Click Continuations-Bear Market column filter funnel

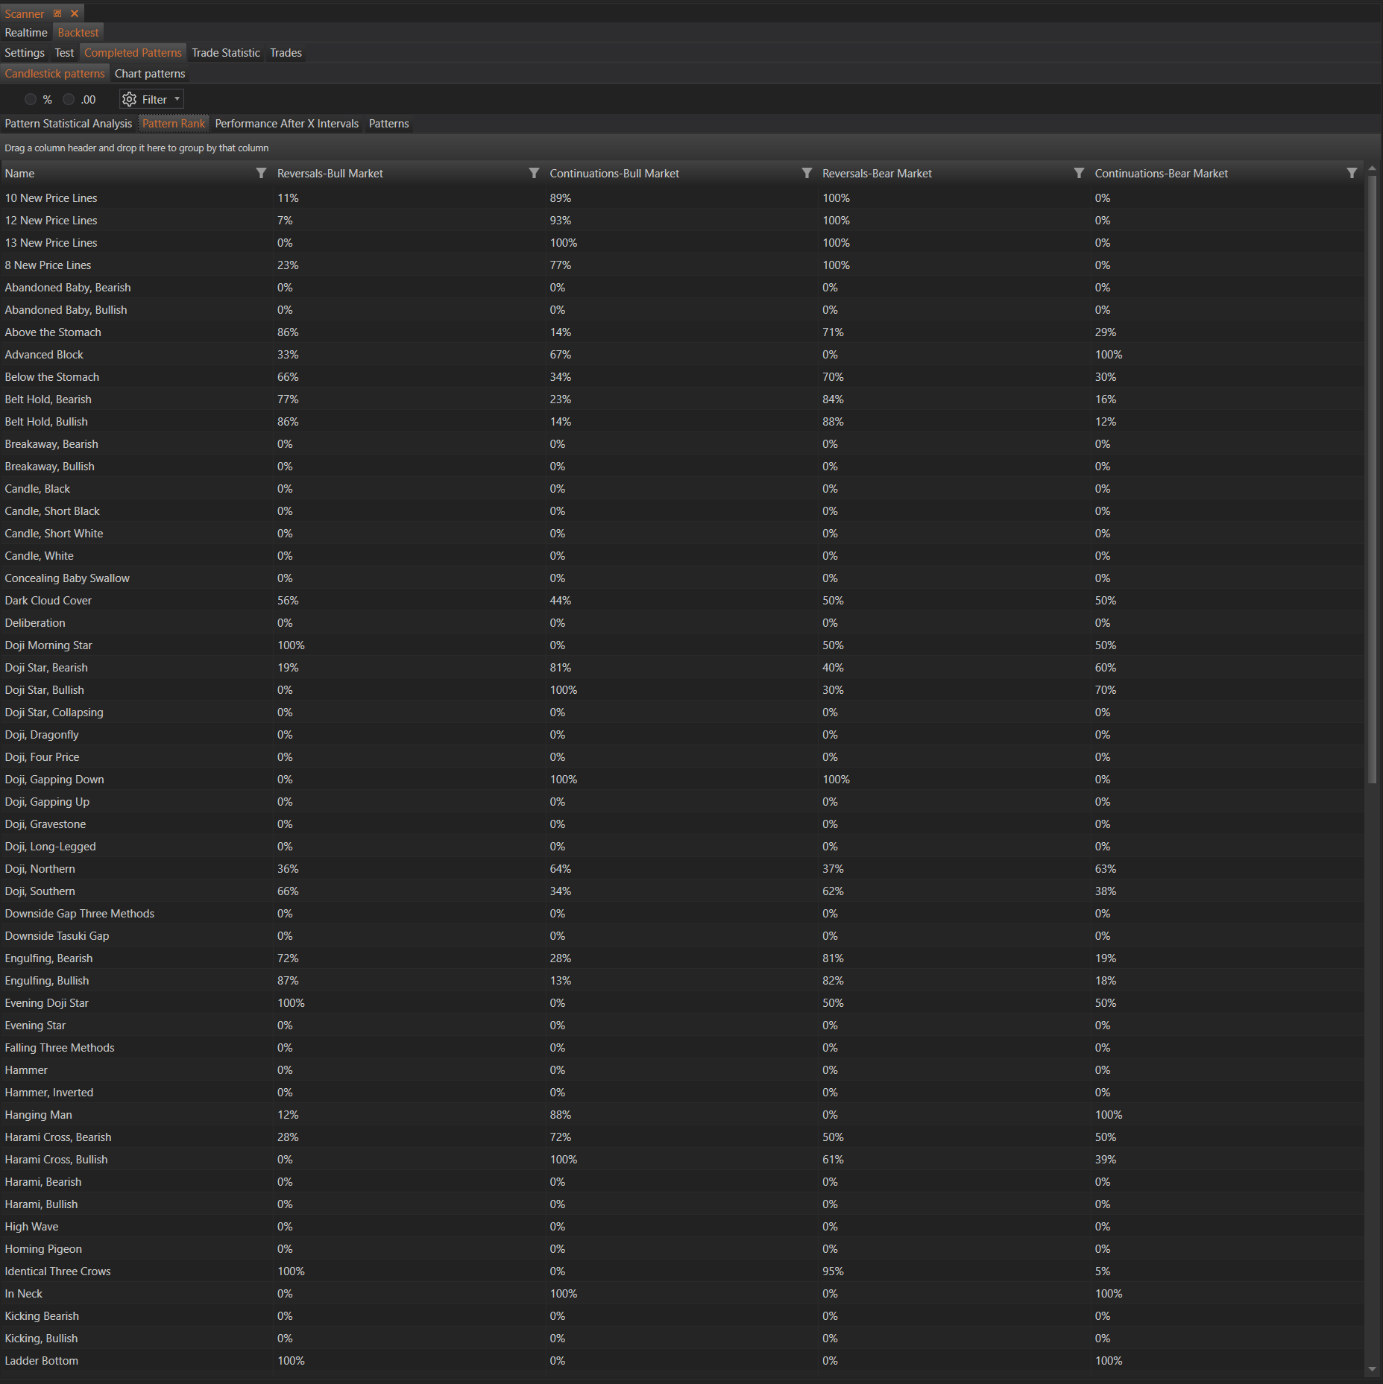1351,173
